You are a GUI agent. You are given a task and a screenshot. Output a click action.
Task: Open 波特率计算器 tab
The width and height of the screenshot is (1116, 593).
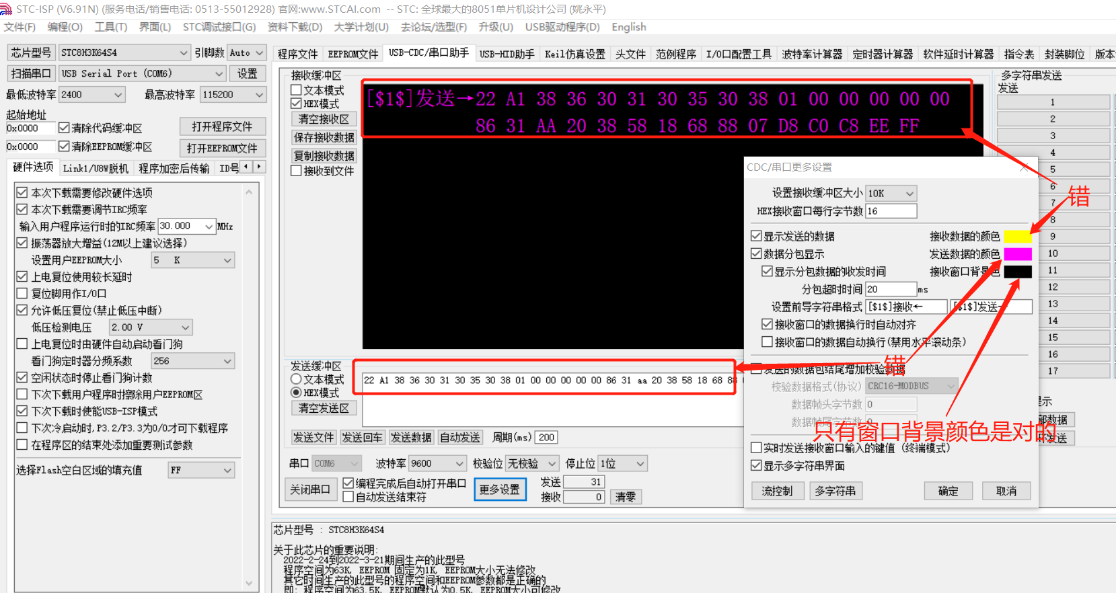812,54
